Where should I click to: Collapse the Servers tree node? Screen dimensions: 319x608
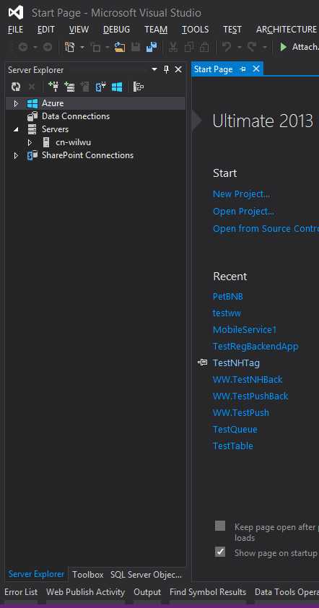(16, 129)
